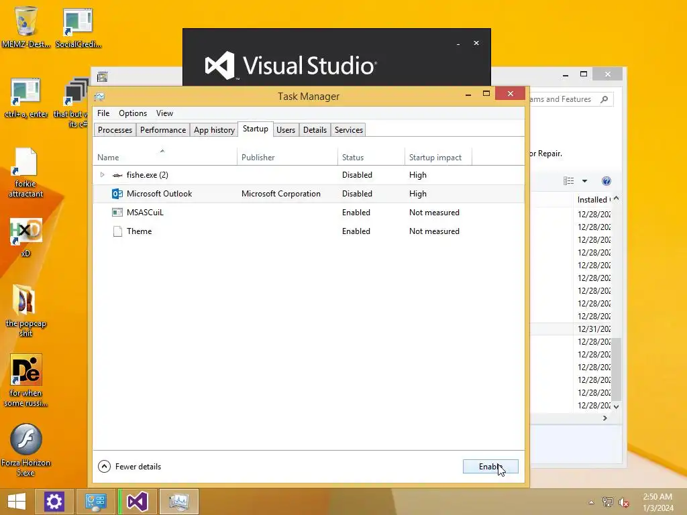Open PC settings gear on taskbar
Screen dimensions: 687x515
point(54,502)
